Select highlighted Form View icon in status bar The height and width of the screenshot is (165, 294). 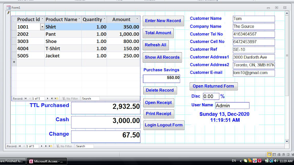269,155
